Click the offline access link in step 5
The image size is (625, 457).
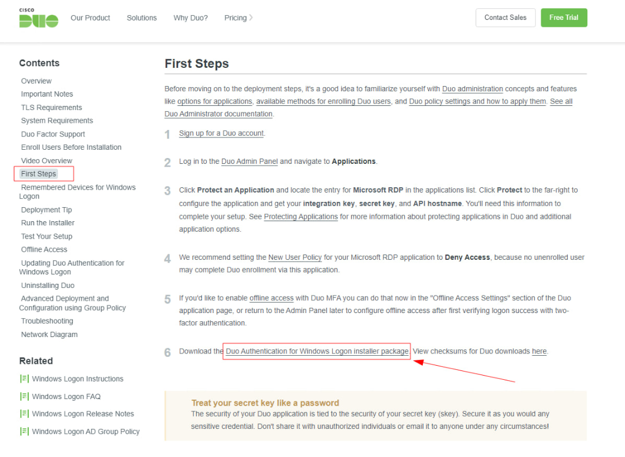[271, 298]
